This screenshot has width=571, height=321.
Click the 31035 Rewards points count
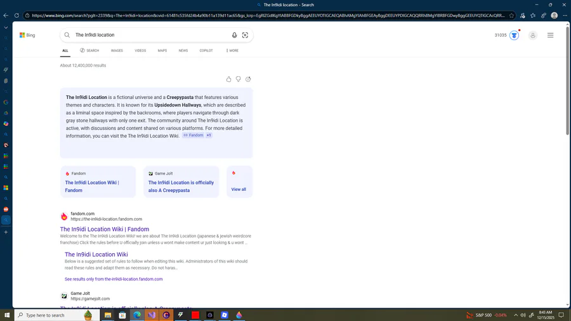click(x=501, y=36)
